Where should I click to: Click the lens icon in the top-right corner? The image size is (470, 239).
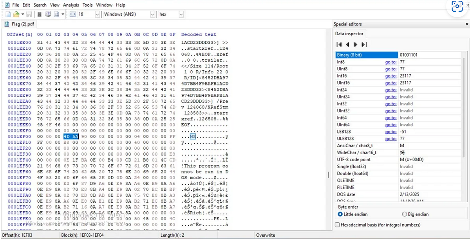point(457,6)
